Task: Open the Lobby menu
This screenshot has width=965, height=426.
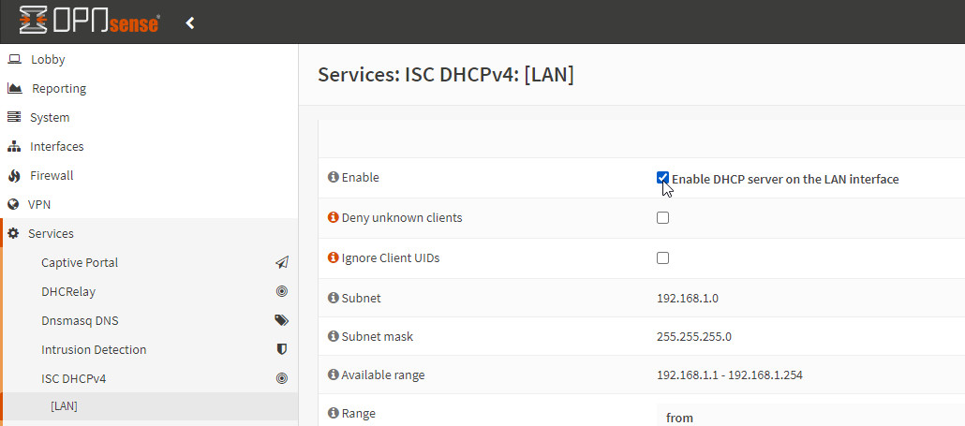Action: click(48, 60)
